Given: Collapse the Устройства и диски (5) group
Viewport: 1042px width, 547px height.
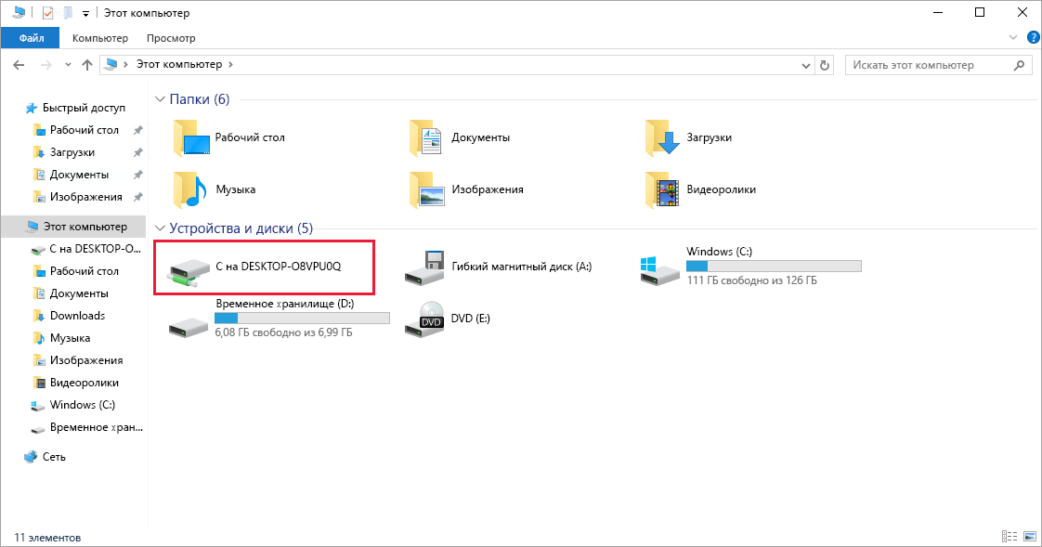Looking at the screenshot, I should coord(160,228).
